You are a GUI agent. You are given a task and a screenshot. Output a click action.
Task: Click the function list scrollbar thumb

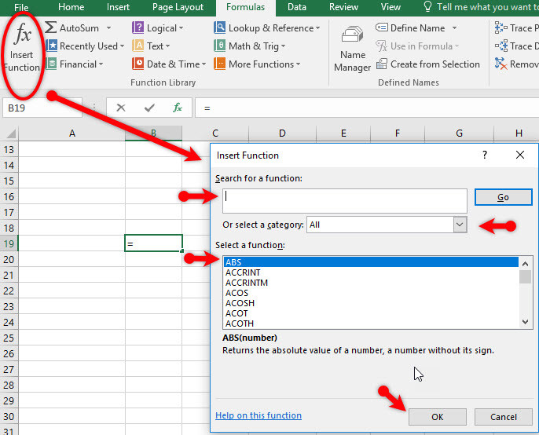(x=525, y=277)
